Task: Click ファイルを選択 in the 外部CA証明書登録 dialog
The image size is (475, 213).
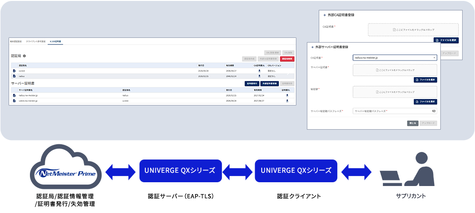Action: pyautogui.click(x=446, y=40)
